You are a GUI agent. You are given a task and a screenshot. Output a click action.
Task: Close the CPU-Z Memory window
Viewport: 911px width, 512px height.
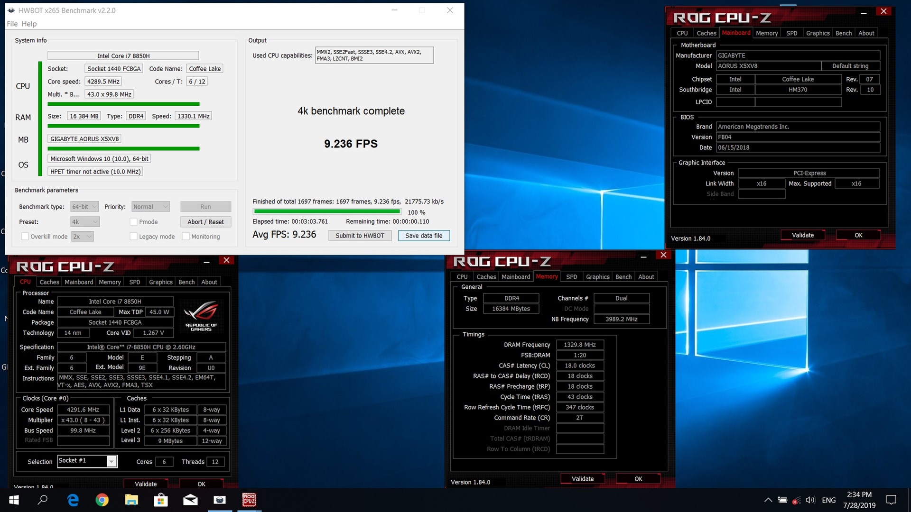663,255
